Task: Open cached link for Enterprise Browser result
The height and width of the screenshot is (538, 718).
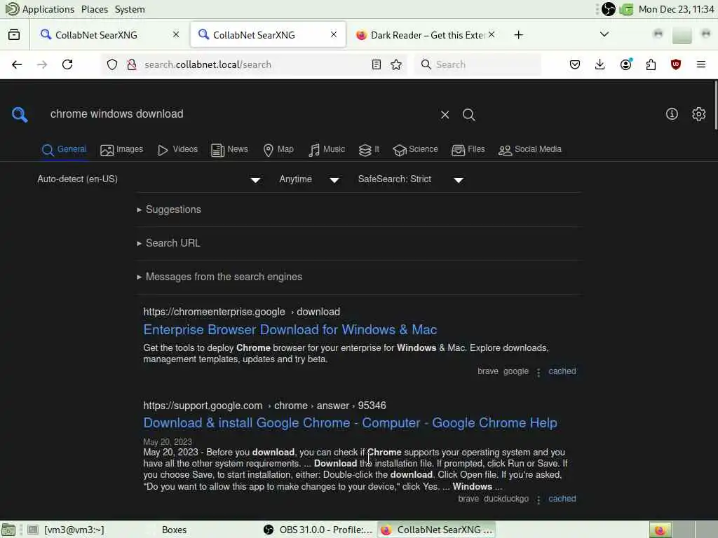Action: (x=562, y=371)
